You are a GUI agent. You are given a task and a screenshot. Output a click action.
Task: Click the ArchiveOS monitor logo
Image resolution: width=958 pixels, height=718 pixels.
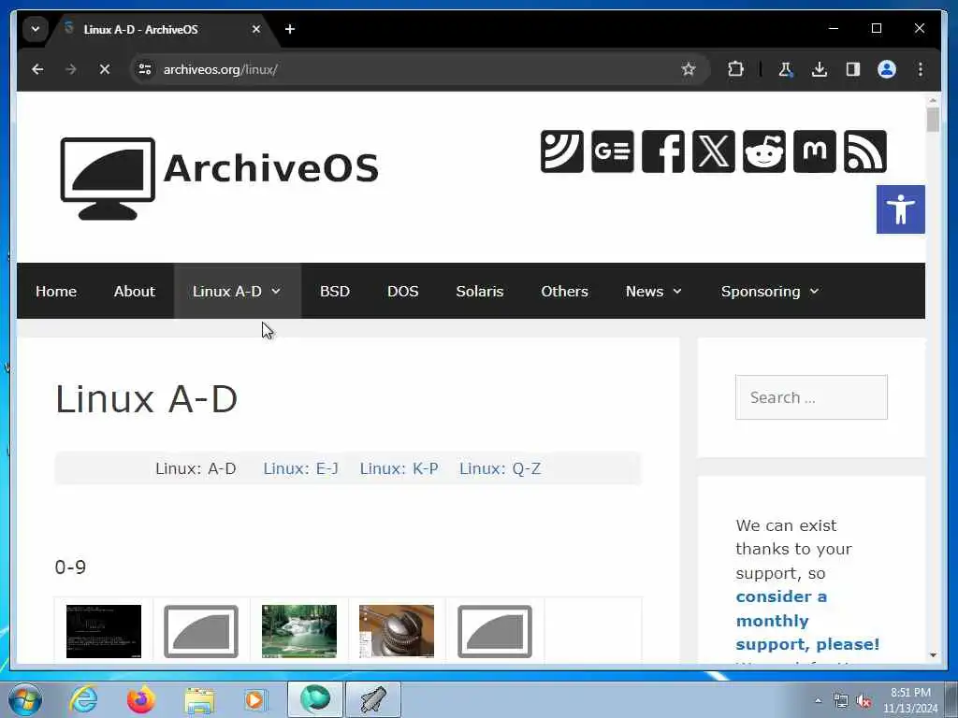108,179
